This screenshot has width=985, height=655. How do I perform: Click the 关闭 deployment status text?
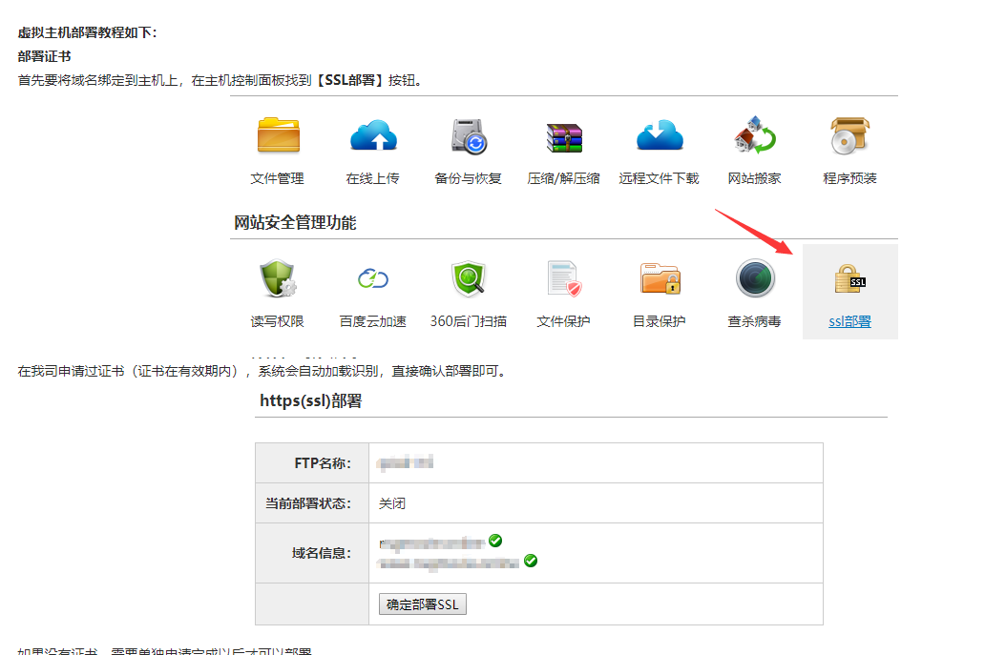[x=392, y=503]
